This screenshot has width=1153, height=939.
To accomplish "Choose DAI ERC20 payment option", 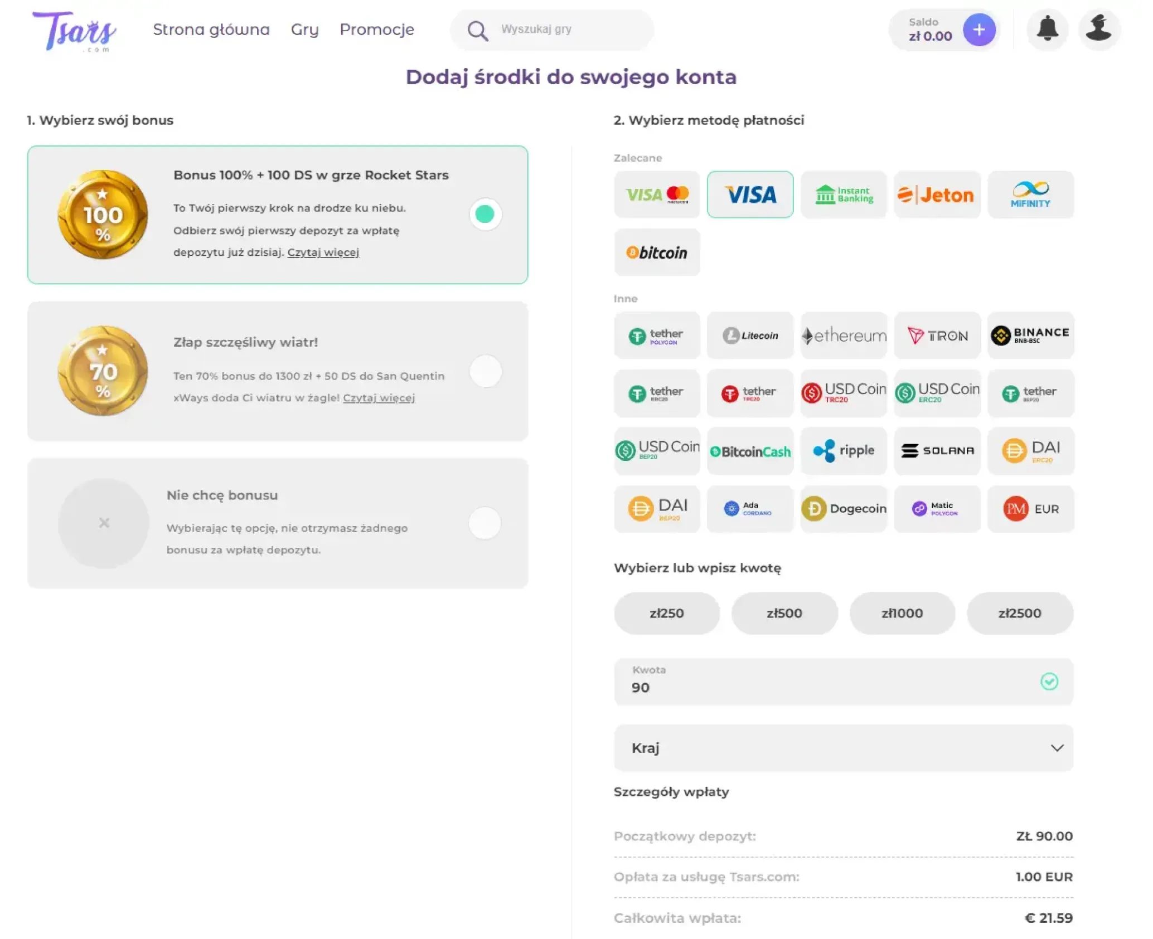I will pyautogui.click(x=1030, y=451).
